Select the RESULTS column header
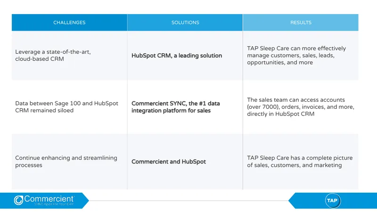The image size is (377, 212). [x=301, y=22]
